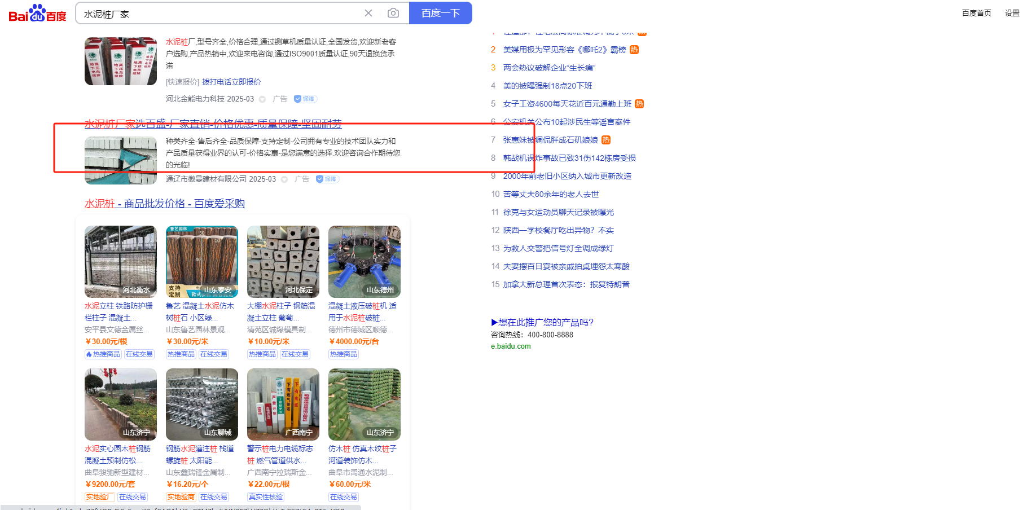
Task: Select the price ¥10.00元/米
Action: (269, 342)
